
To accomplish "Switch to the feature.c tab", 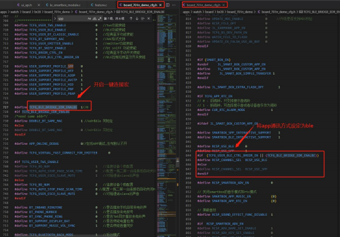I will (x=101, y=5).
